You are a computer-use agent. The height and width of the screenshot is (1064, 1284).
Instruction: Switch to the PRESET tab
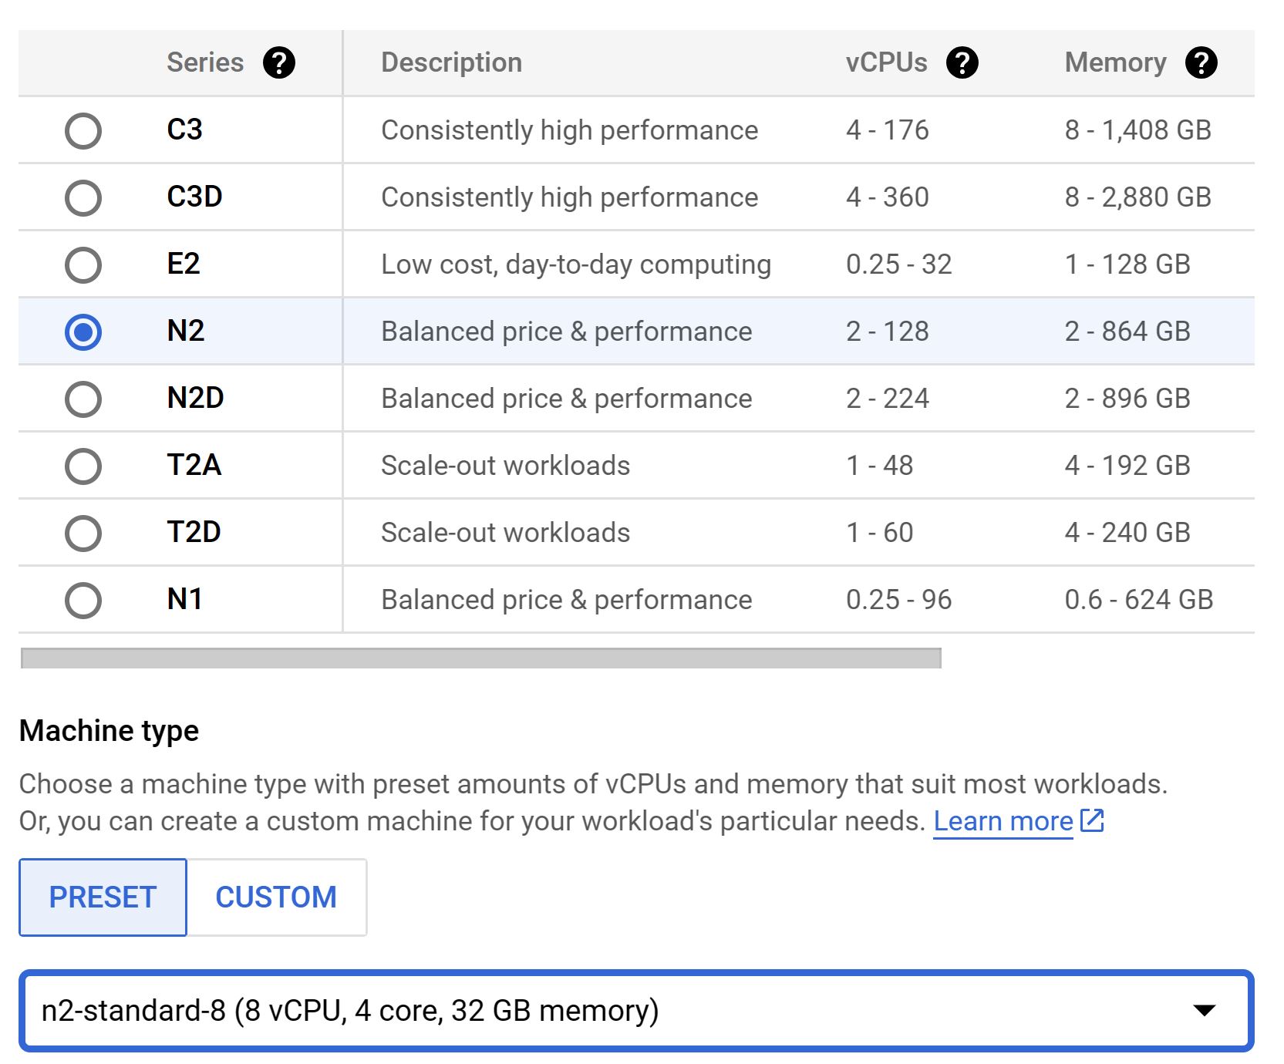coord(103,897)
